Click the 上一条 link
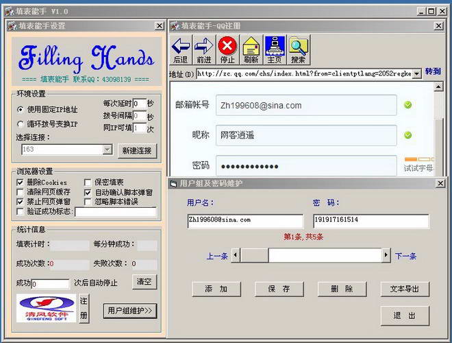 [x=217, y=256]
